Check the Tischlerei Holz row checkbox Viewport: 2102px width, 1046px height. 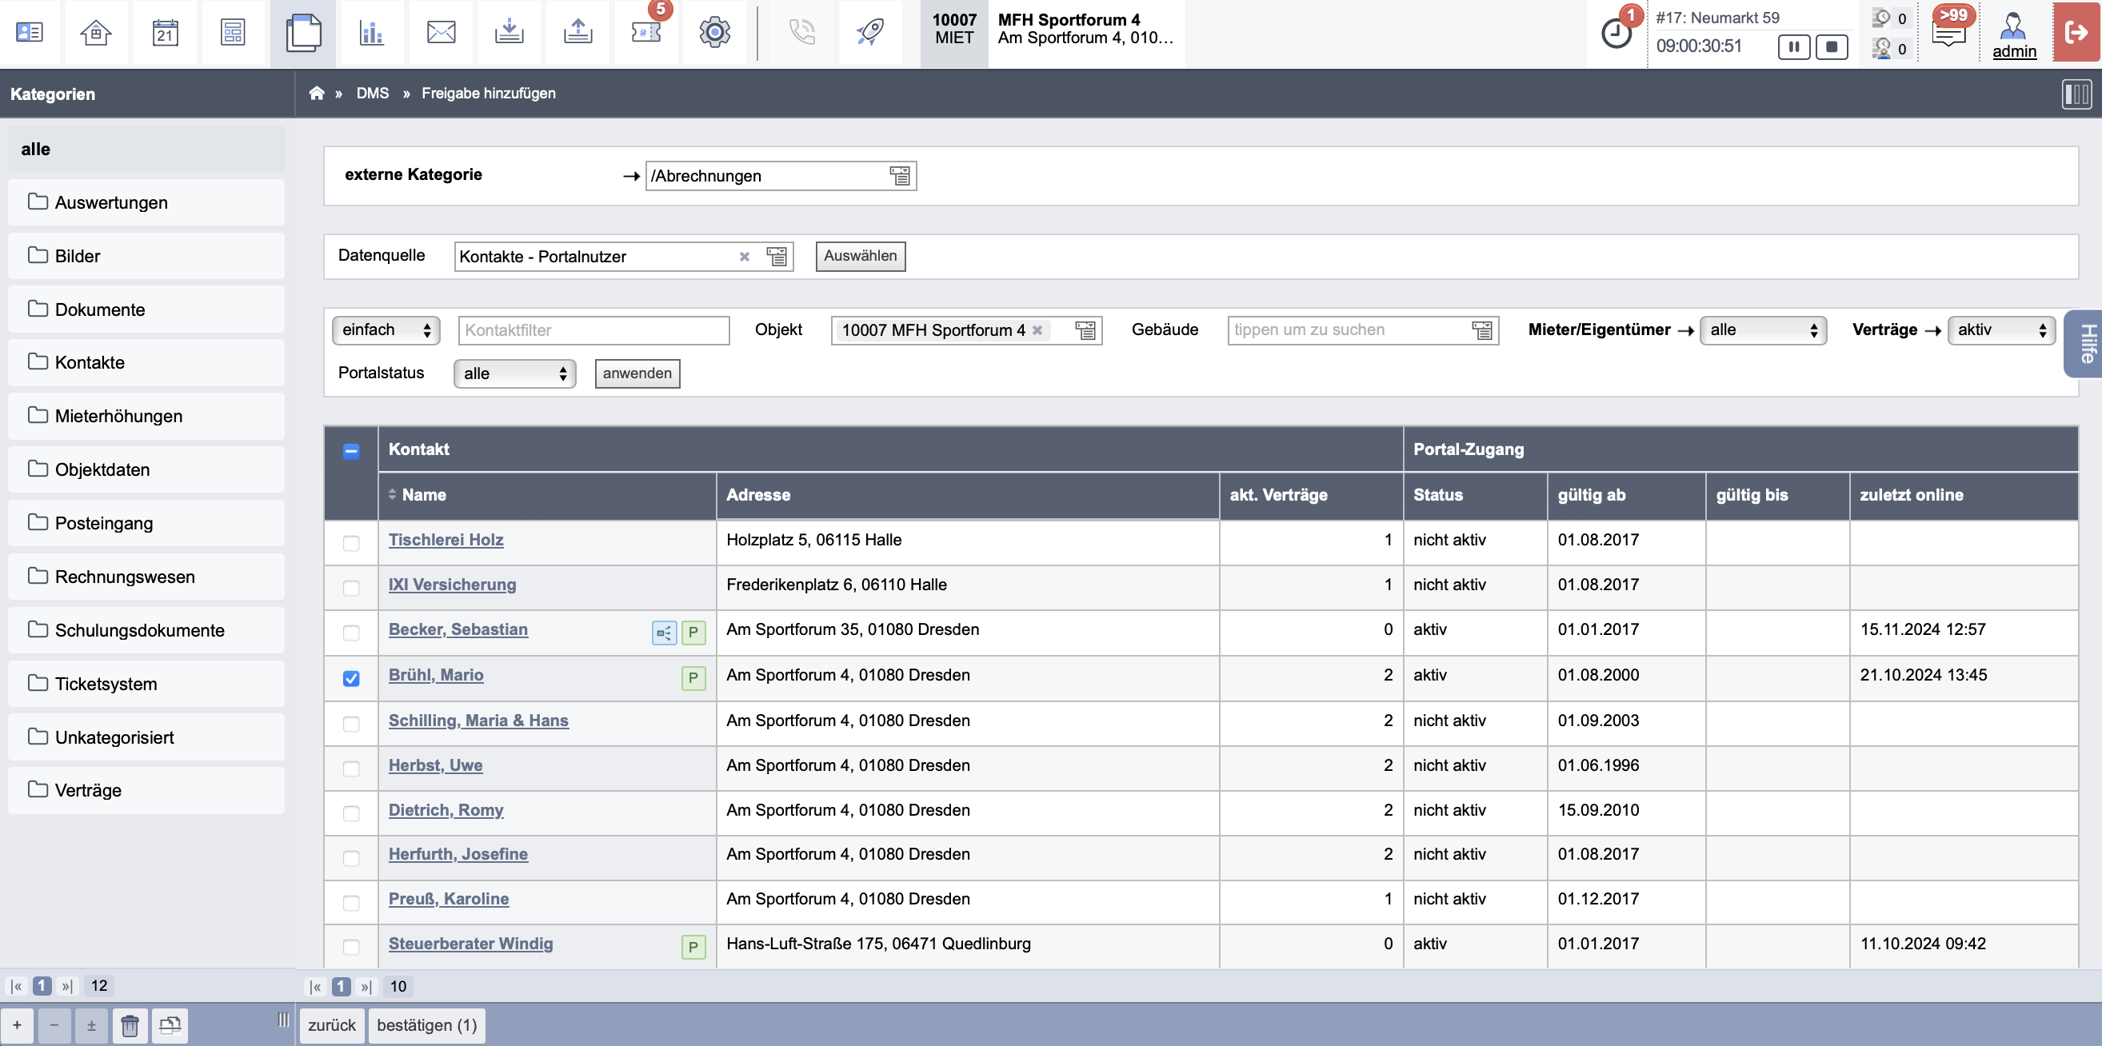coord(351,544)
